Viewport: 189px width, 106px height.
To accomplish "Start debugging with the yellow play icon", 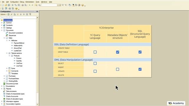I will [x=17, y=9].
